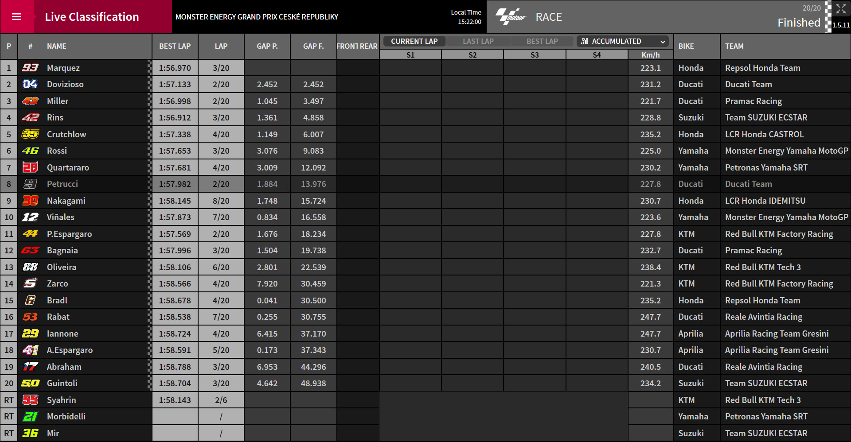The image size is (851, 442).
Task: Click Dovizioso's number 04 badge
Action: coord(30,84)
